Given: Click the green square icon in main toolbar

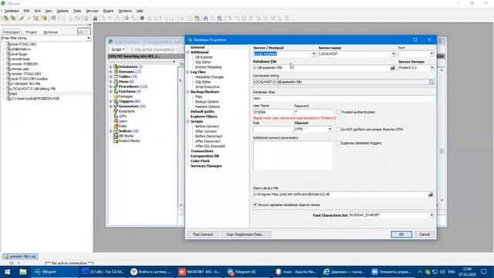Looking at the screenshot, I should [x=142, y=19].
